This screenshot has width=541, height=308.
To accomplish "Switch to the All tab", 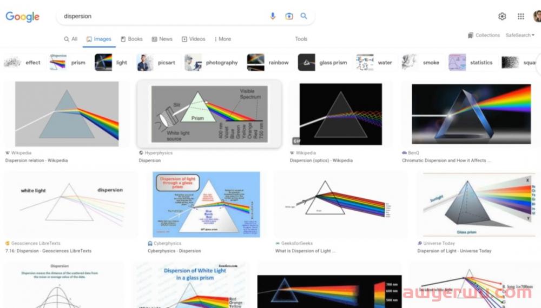I will [x=71, y=39].
